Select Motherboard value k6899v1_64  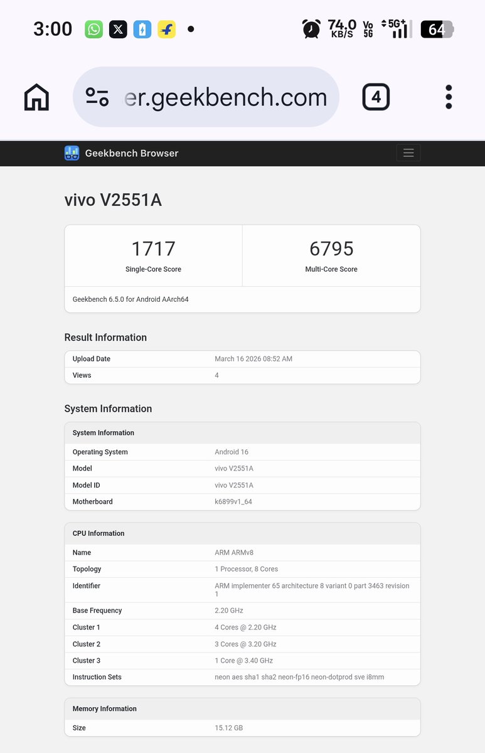point(233,501)
